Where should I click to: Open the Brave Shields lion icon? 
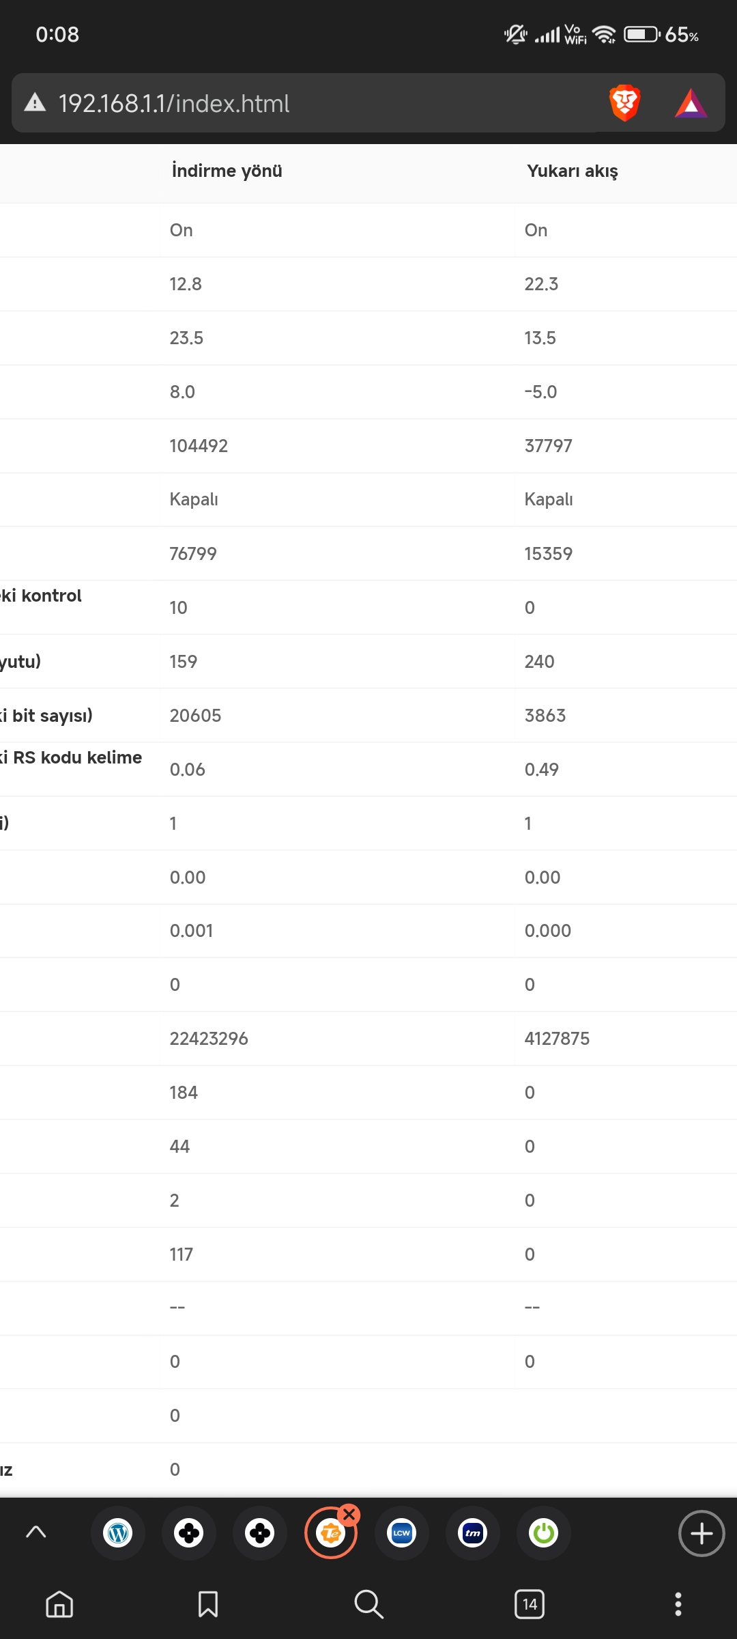624,103
